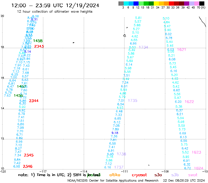Click wave height value 7.08
The width and height of the screenshot is (208, 183).
116,126
